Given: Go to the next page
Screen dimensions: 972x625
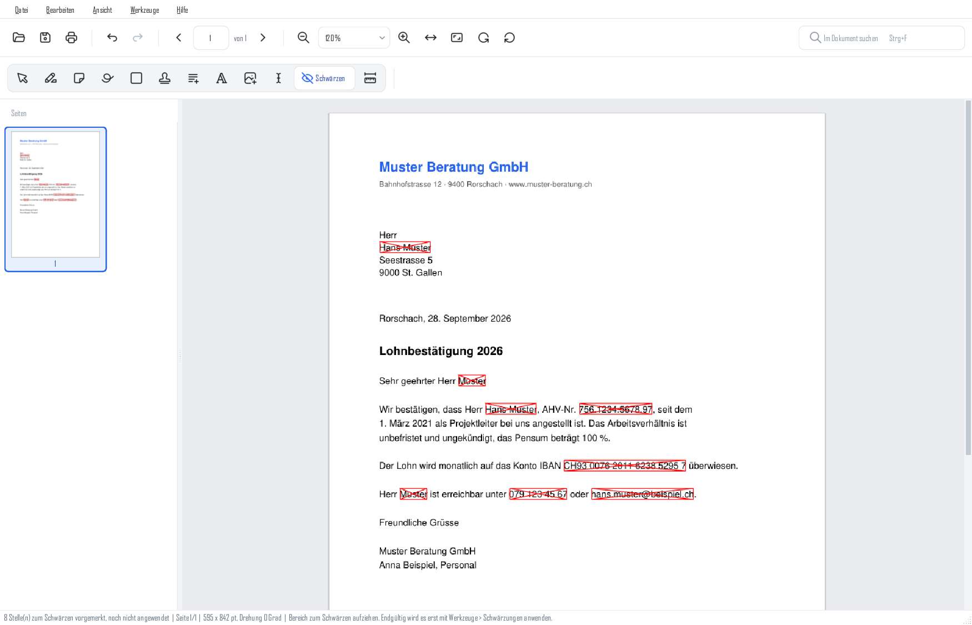Looking at the screenshot, I should (x=263, y=38).
